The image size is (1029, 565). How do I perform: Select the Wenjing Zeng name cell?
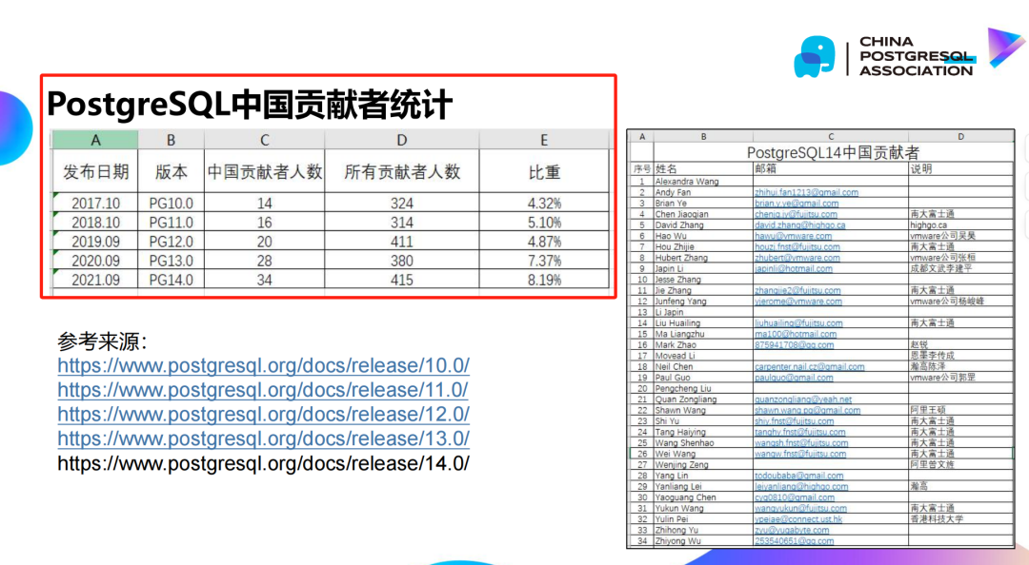(x=703, y=465)
